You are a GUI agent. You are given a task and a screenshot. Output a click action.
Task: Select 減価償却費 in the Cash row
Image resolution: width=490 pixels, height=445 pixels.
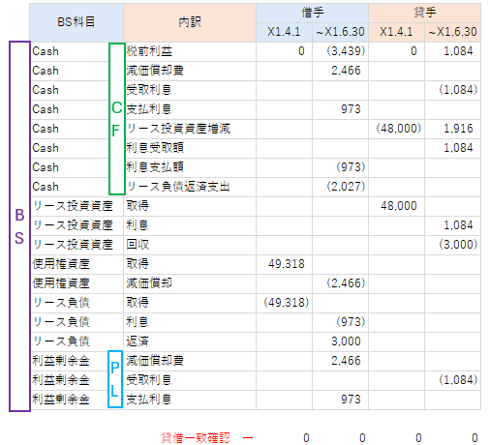pyautogui.click(x=190, y=71)
